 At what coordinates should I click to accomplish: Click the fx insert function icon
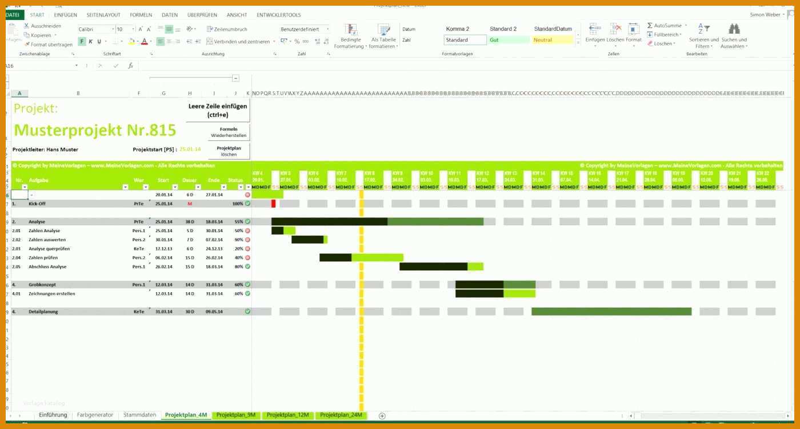pyautogui.click(x=130, y=66)
